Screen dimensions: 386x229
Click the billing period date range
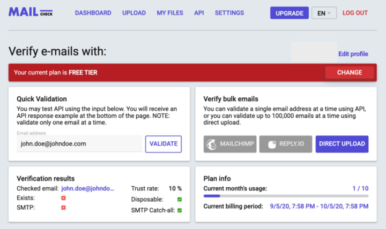click(x=319, y=206)
